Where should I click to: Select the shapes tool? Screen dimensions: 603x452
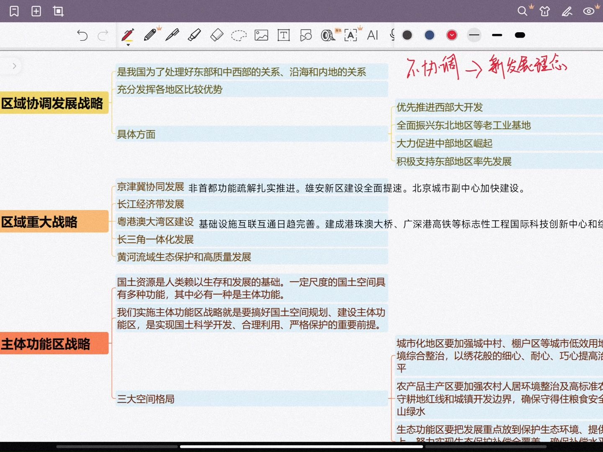pyautogui.click(x=306, y=36)
